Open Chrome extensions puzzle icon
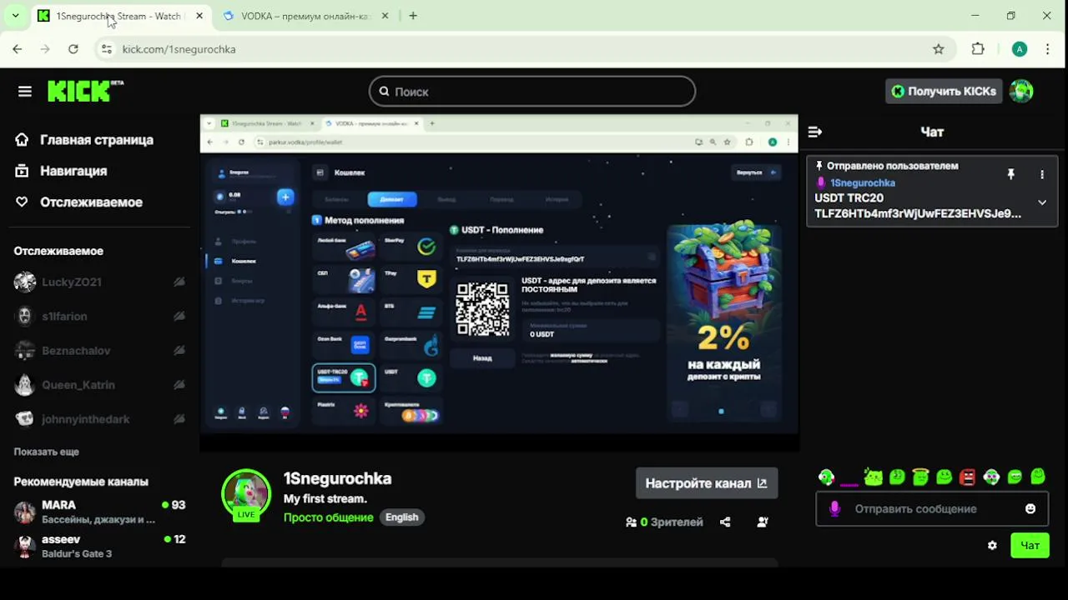The image size is (1068, 600). [978, 49]
